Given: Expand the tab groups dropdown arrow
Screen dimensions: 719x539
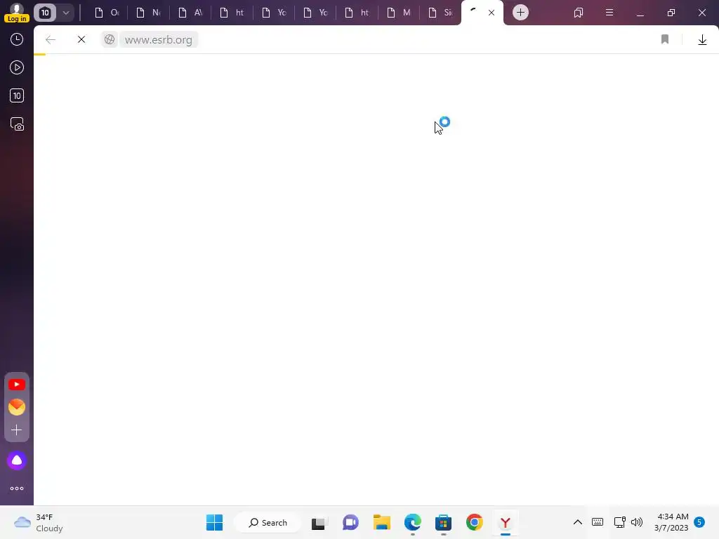Looking at the screenshot, I should point(65,13).
